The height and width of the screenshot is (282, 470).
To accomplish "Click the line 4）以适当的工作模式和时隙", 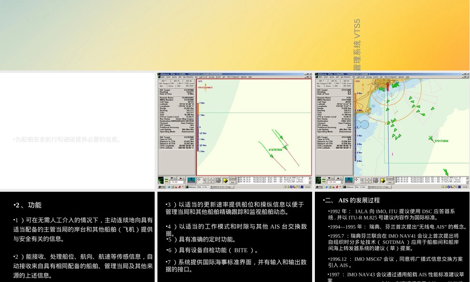I will (x=236, y=230).
